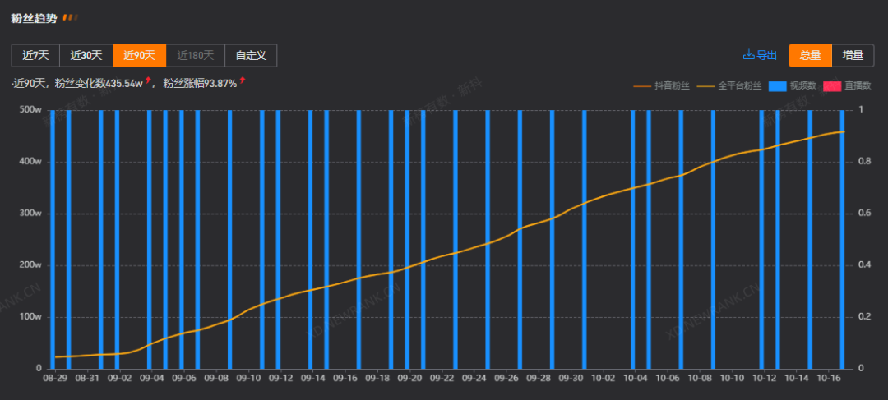Click the orange bars icon next to 粉丝趋势
The height and width of the screenshot is (400, 888).
pyautogui.click(x=71, y=16)
